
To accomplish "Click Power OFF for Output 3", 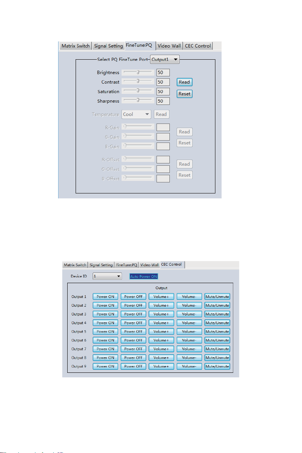I will (x=133, y=314).
